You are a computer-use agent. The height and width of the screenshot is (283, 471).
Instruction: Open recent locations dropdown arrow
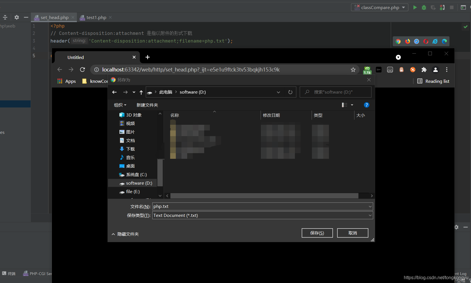pos(134,92)
